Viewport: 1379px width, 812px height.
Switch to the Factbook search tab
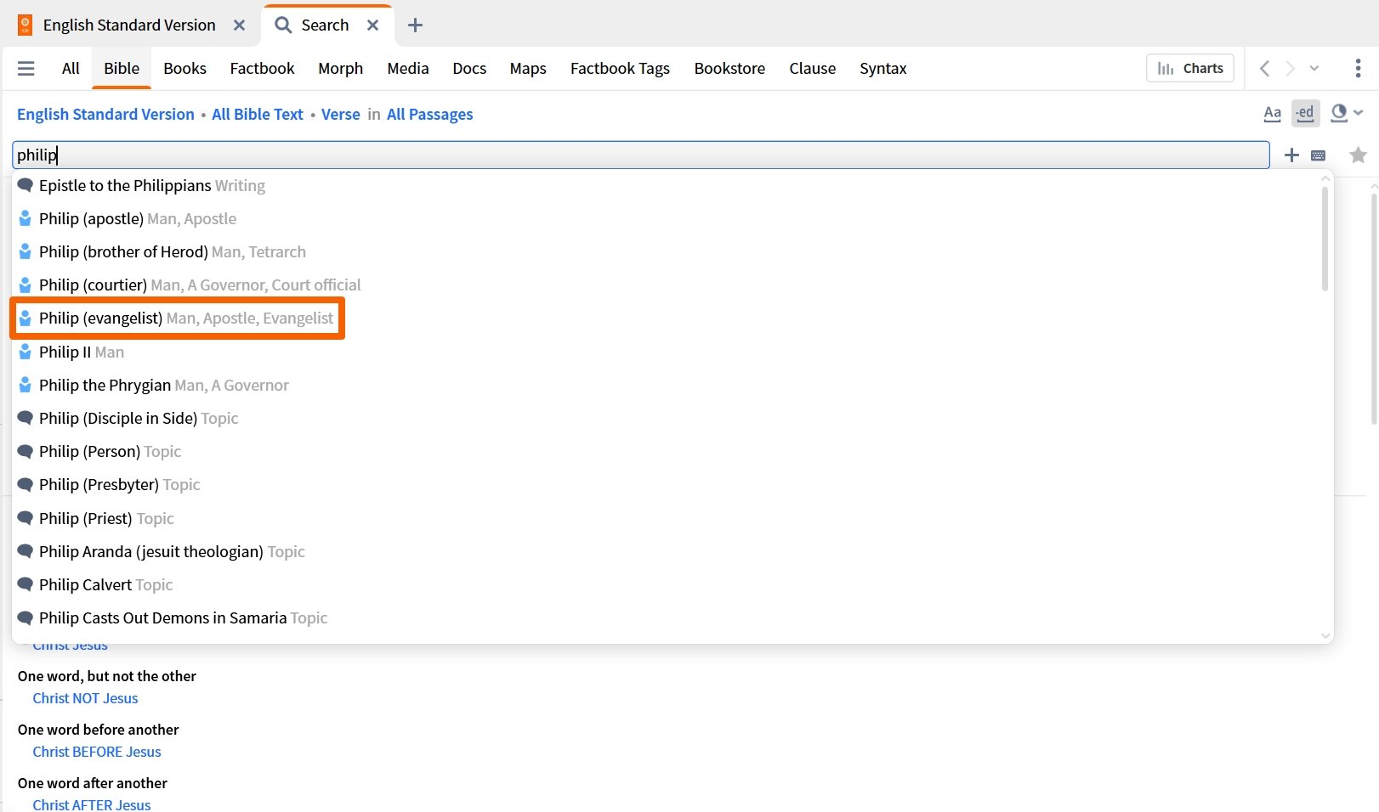pyautogui.click(x=262, y=69)
